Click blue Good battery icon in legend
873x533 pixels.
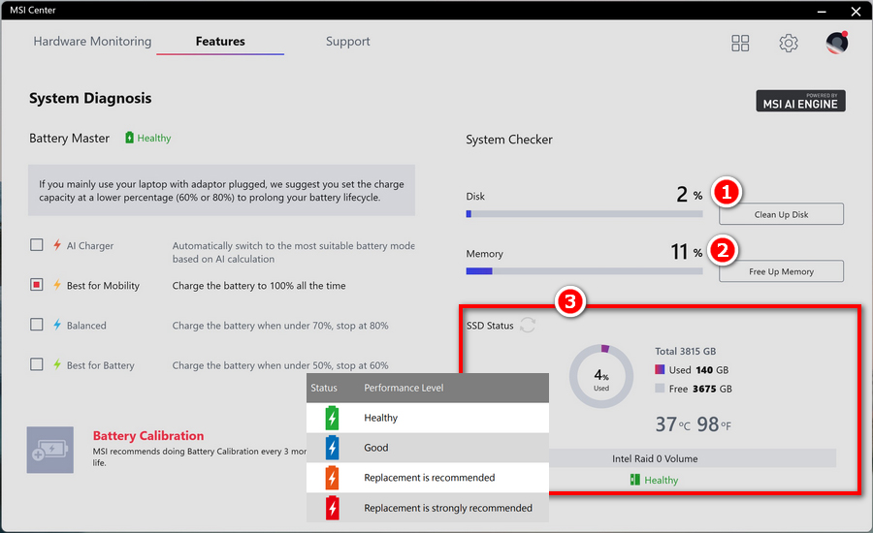333,448
